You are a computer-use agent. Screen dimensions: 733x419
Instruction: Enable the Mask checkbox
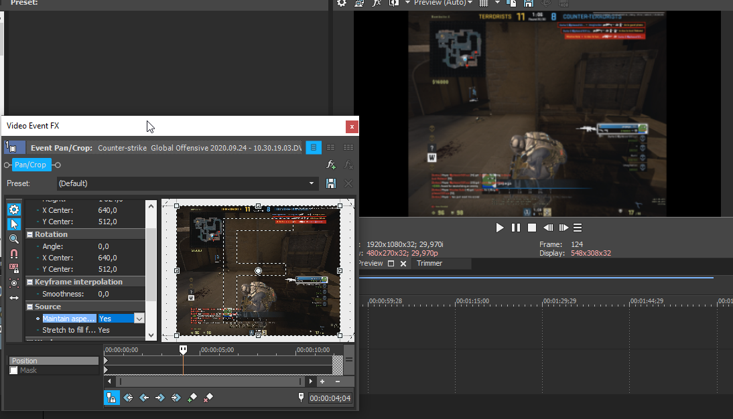tap(14, 370)
